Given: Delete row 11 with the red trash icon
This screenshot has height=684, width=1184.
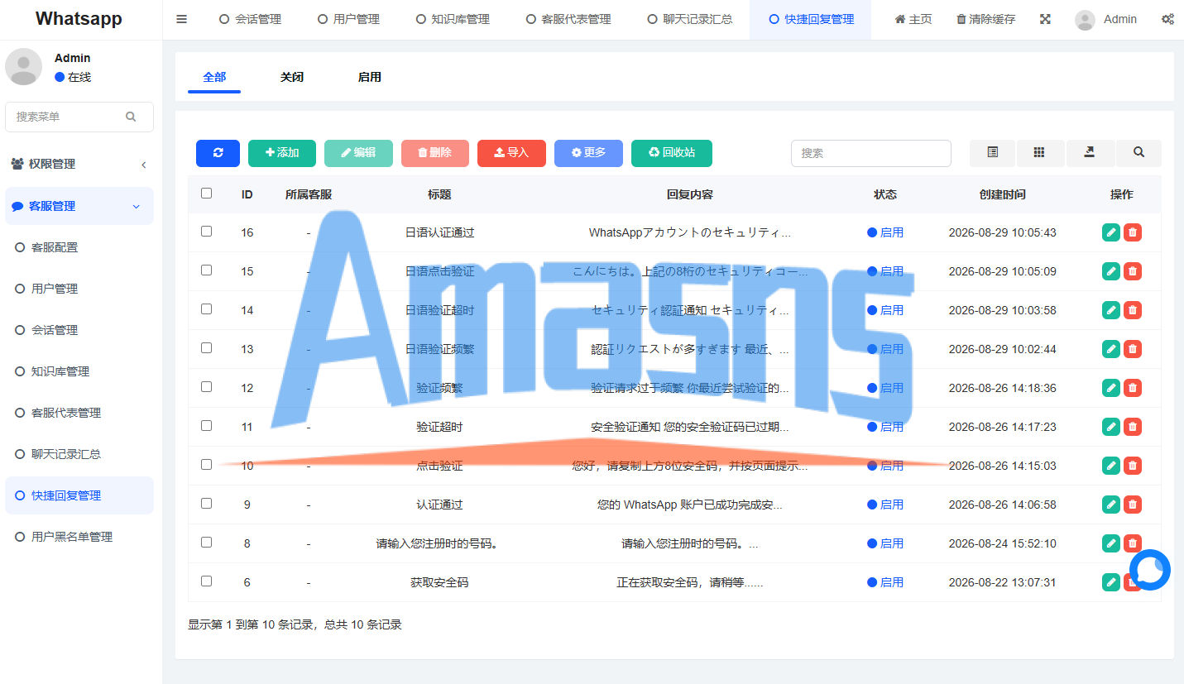Looking at the screenshot, I should coord(1133,427).
